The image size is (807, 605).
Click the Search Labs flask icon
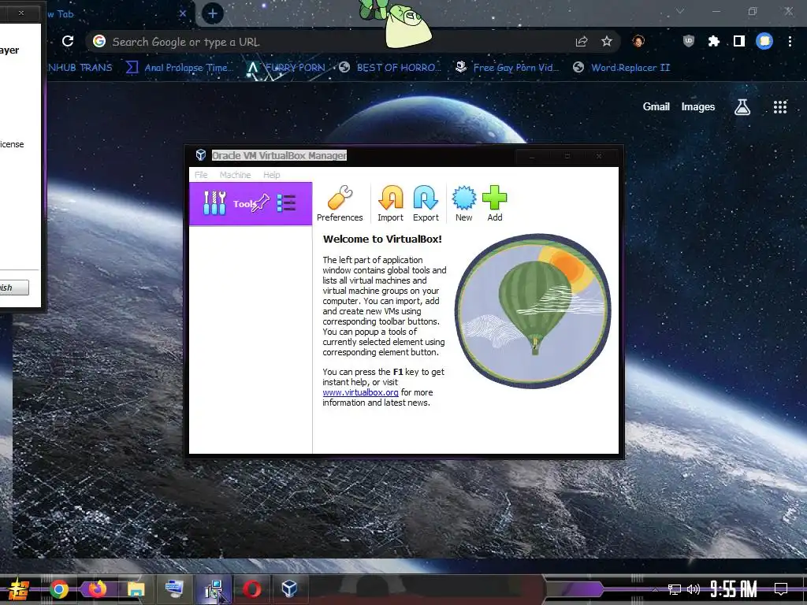pos(742,106)
